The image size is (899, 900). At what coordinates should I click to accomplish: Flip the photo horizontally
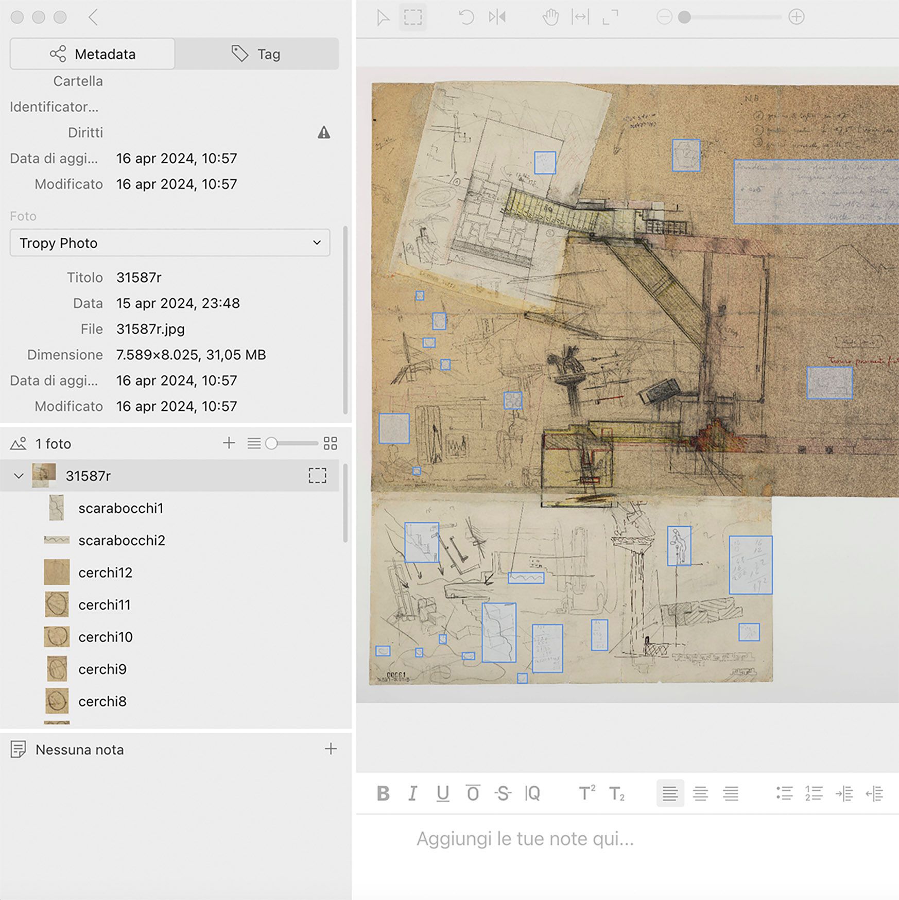tap(497, 18)
